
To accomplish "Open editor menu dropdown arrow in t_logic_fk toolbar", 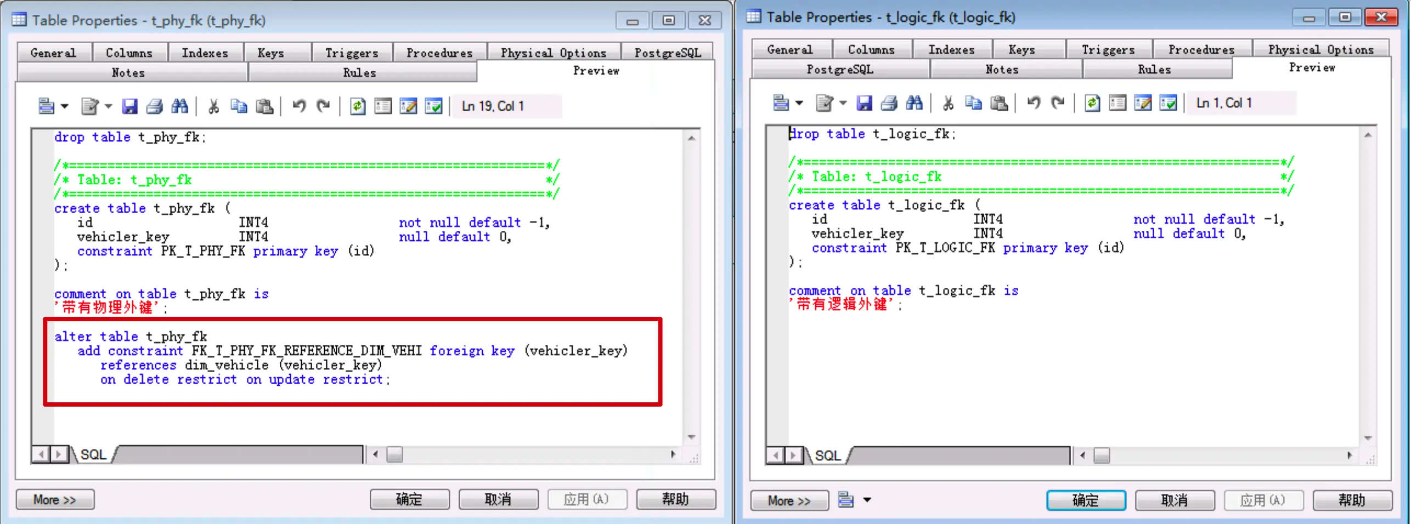I will click(799, 103).
